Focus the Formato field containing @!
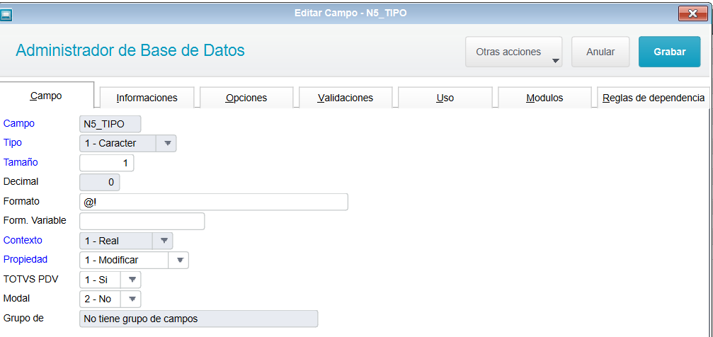This screenshot has width=713, height=337. (214, 202)
